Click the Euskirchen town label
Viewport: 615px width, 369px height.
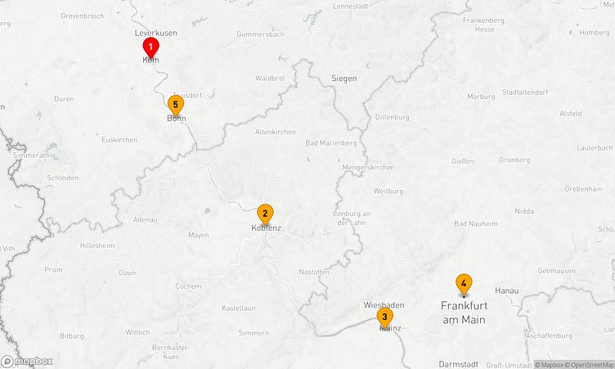(x=119, y=140)
